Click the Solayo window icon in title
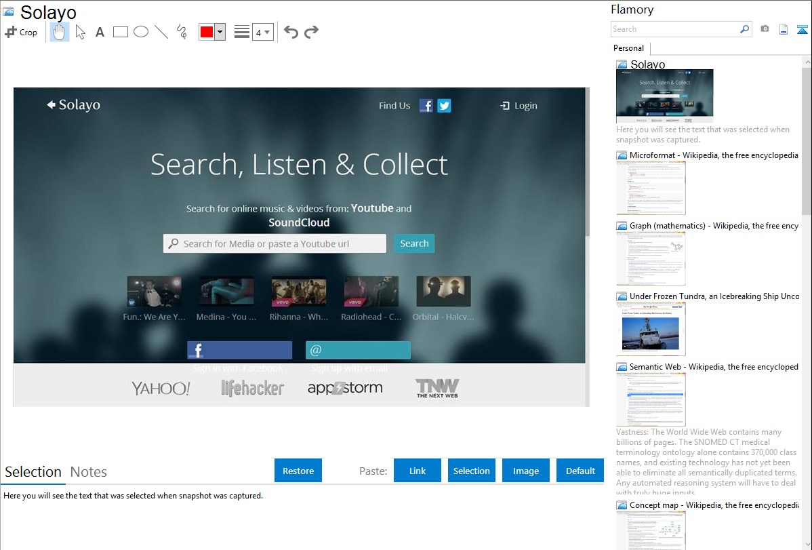Screen dimensions: 812x550 click(x=8, y=12)
